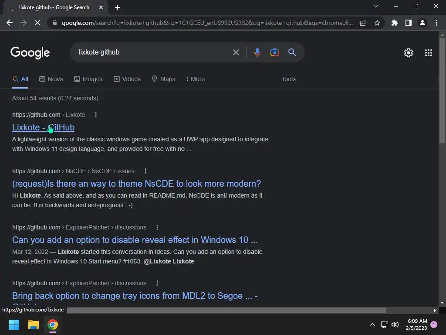Click the Chrome taskbar icon

coord(53,325)
